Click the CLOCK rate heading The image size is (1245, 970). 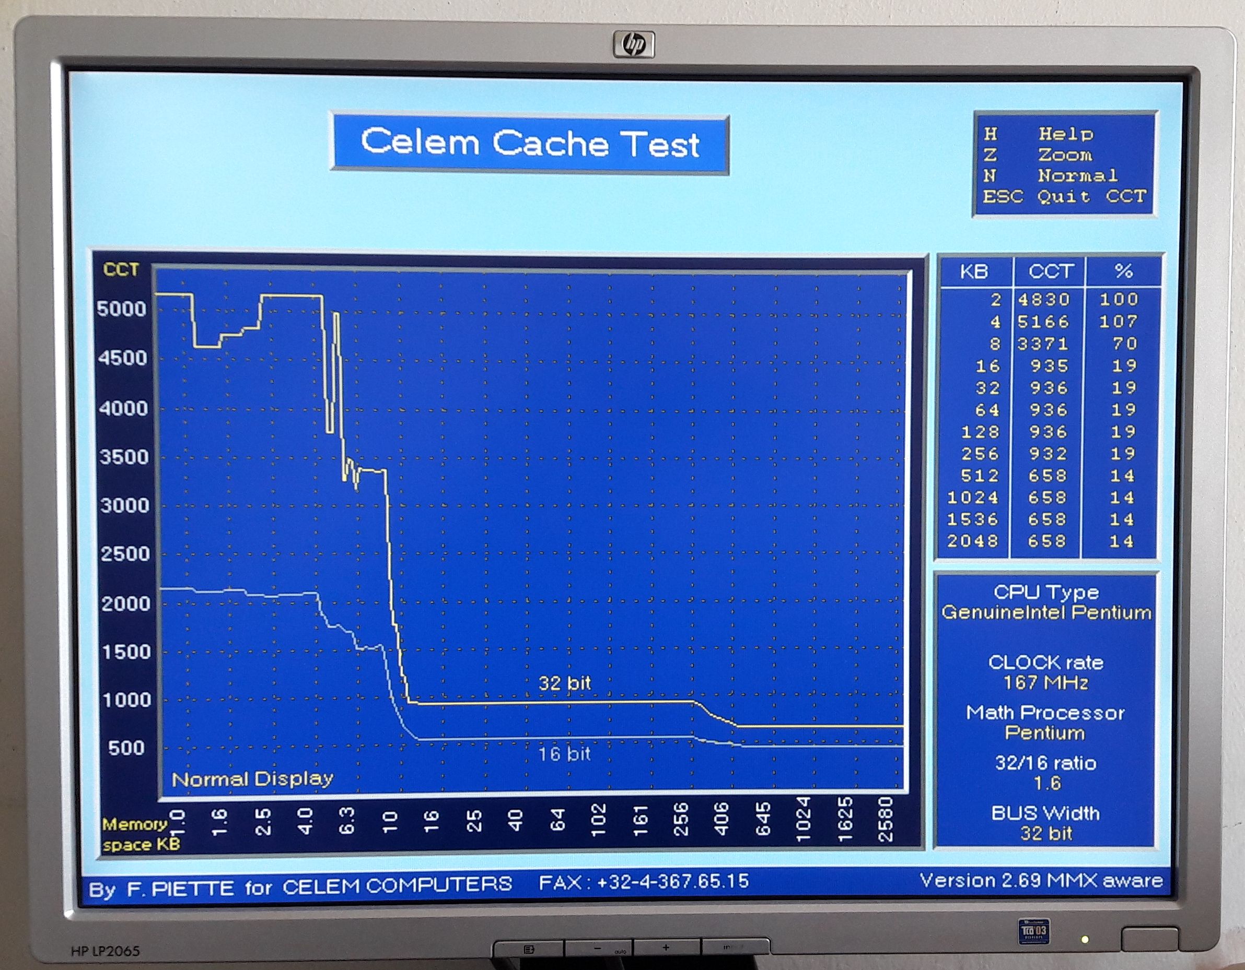pos(1046,663)
